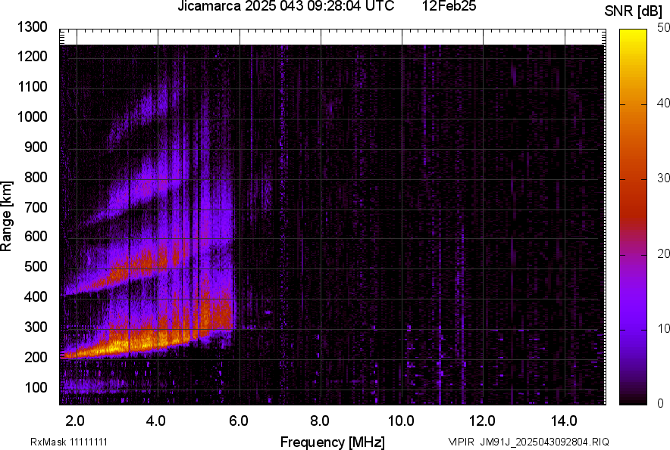Select the Frequency [MHz] axis label
This screenshot has height=450, width=670.
pos(332,442)
